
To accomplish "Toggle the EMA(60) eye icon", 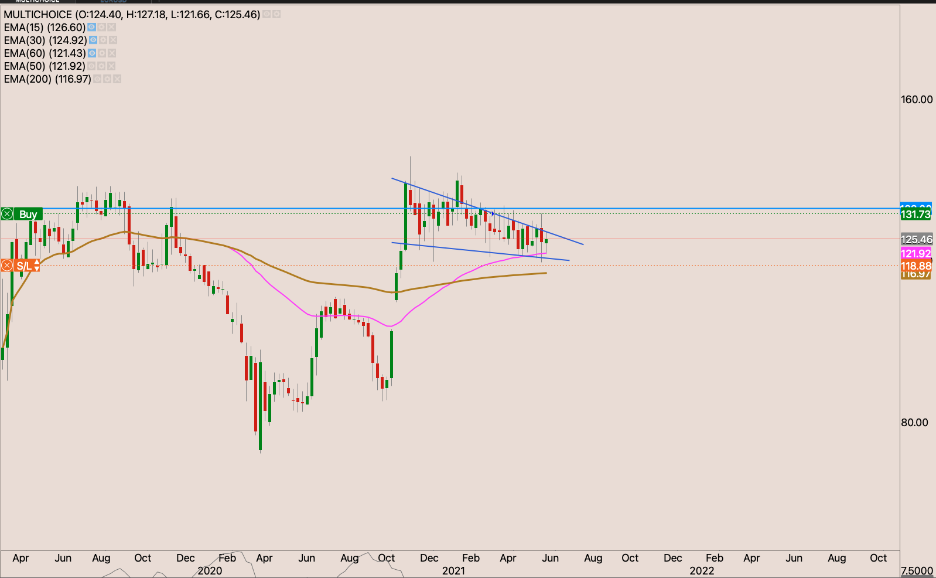I will 91,53.
